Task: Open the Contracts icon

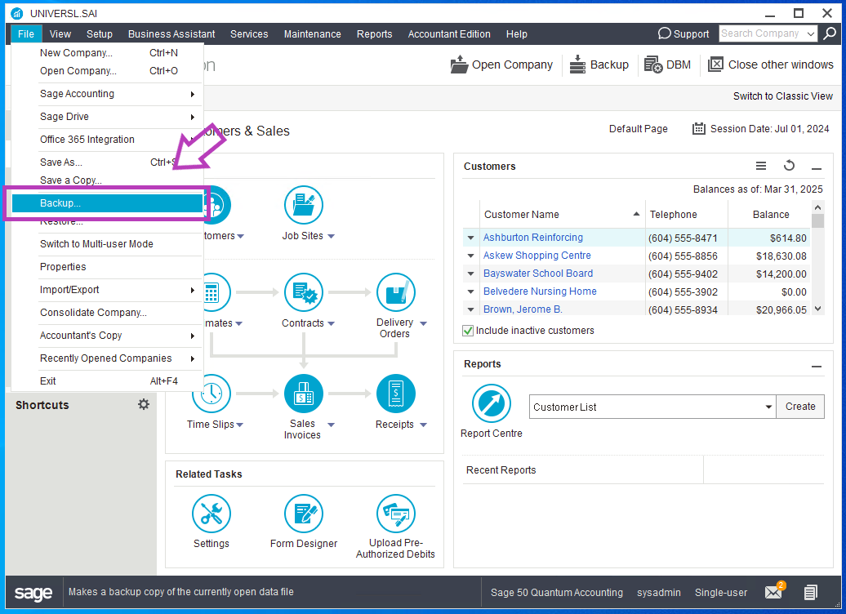Action: (x=304, y=292)
